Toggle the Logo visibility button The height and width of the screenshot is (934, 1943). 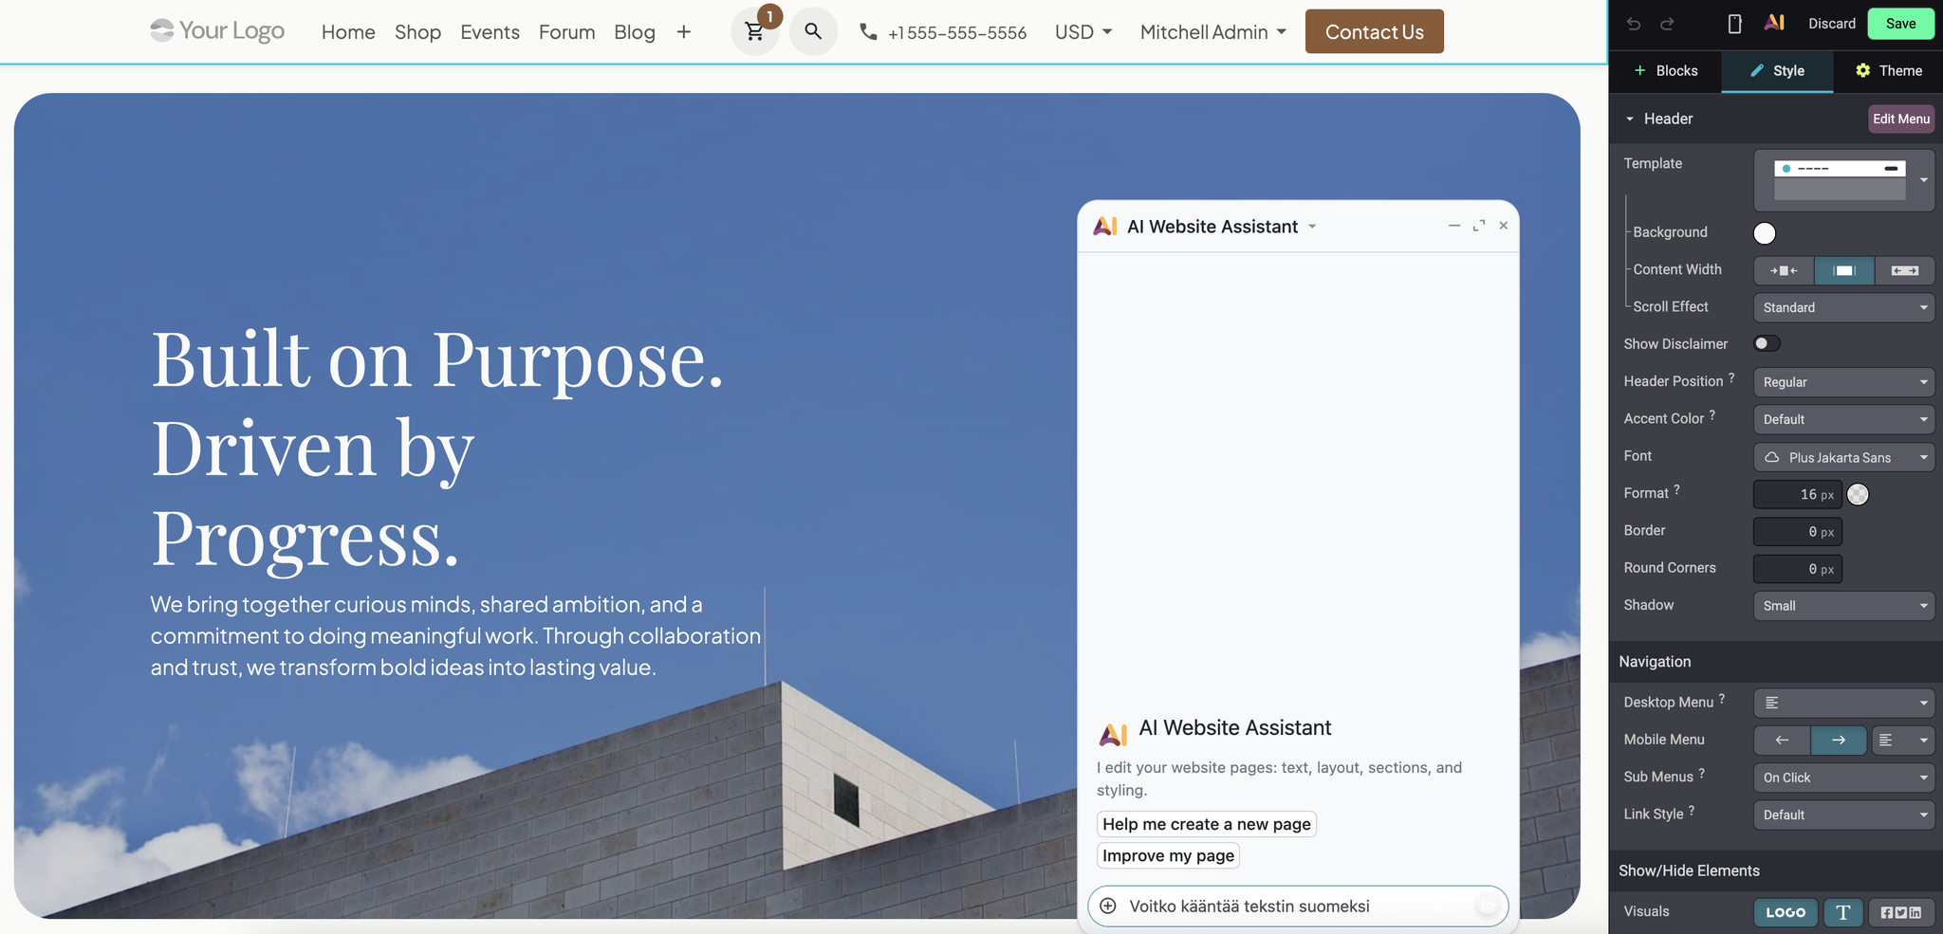pos(1786,912)
